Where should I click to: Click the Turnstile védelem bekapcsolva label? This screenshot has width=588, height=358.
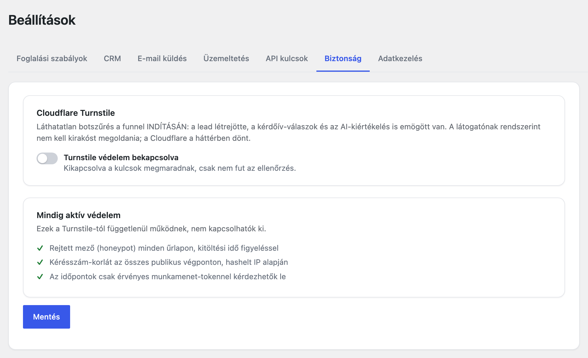click(x=121, y=158)
